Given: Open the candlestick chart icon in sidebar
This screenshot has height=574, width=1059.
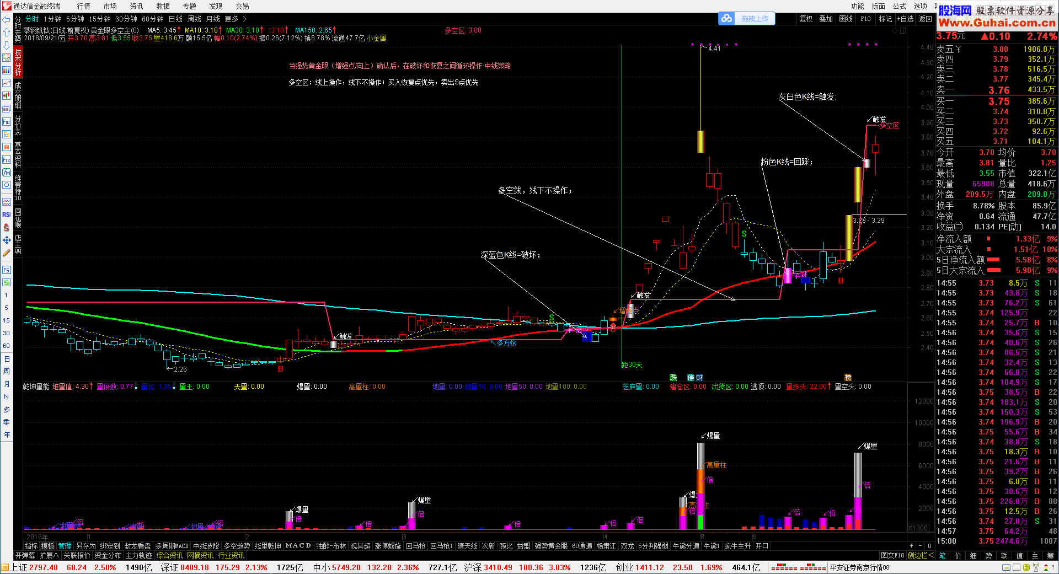Looking at the screenshot, I should coord(7,96).
